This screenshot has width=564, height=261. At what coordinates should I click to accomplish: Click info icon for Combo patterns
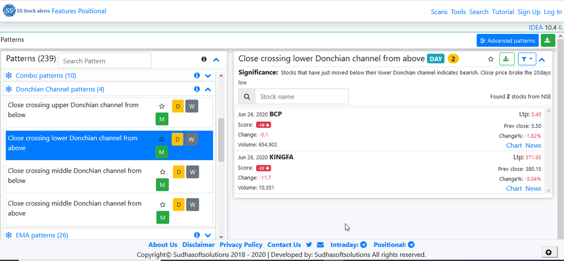(197, 76)
